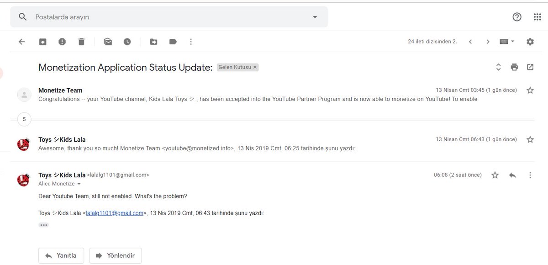
Task: Remove the 'Gelen Kutusu' label
Action: click(x=255, y=67)
